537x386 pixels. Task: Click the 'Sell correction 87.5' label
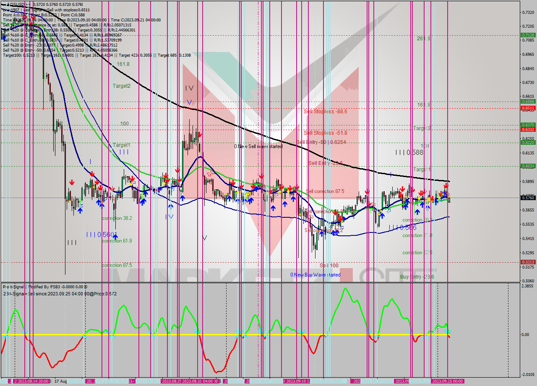(x=325, y=191)
